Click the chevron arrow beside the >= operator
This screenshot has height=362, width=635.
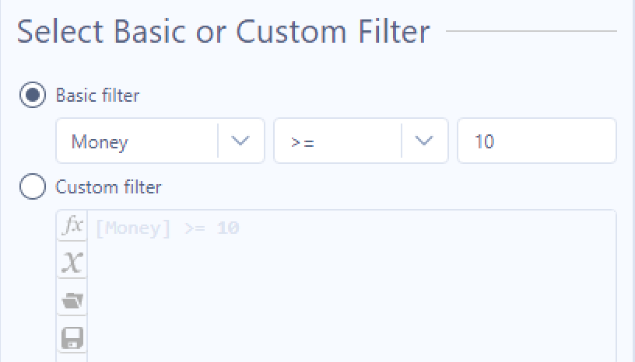(x=423, y=141)
